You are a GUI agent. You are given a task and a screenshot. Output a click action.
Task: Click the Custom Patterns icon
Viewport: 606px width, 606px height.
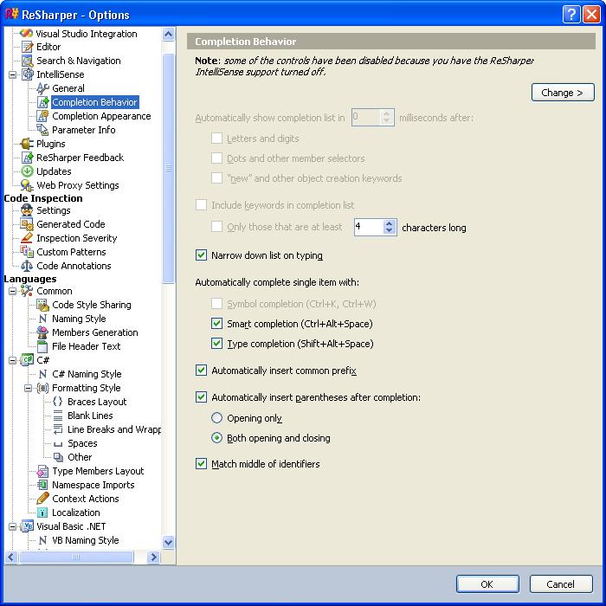pos(27,252)
